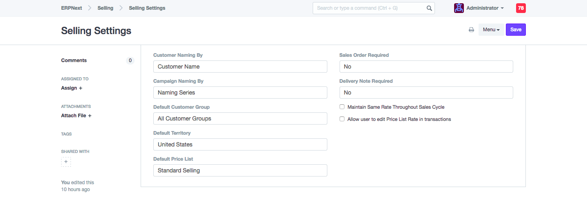Enable Maintain Same Rate Throughout Sales Cycle

[x=342, y=107]
